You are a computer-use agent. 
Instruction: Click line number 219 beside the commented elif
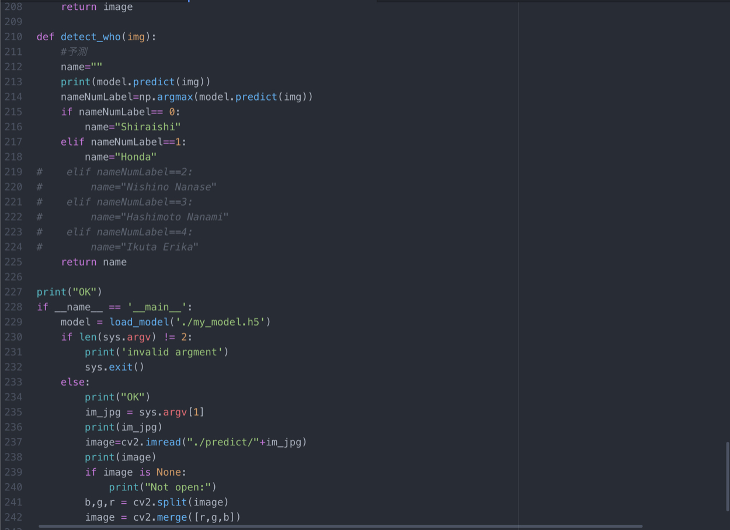coord(13,172)
